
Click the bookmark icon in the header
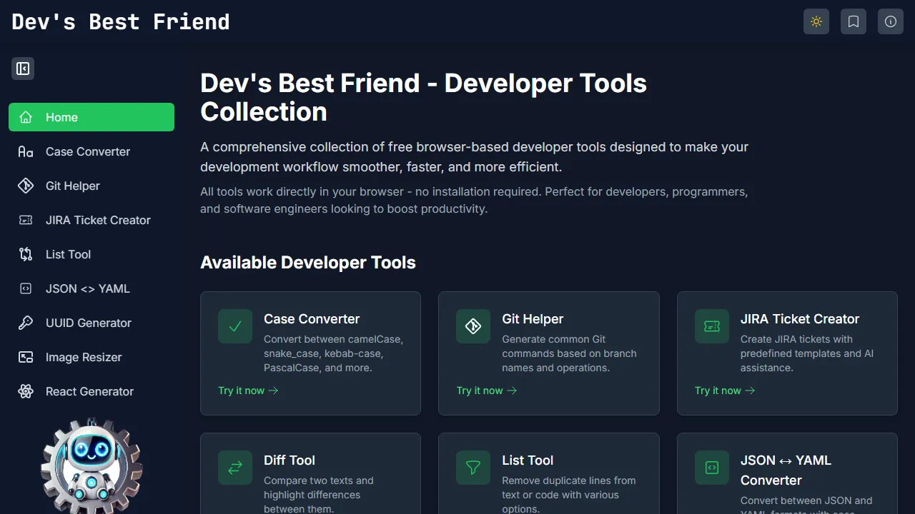click(853, 21)
